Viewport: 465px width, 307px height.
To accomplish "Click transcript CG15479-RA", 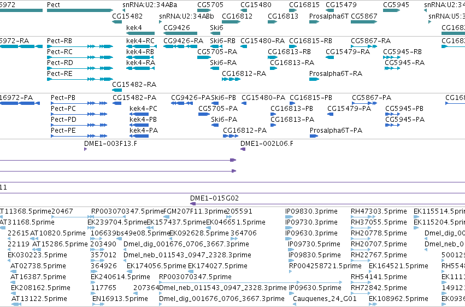I will coord(348,51).
